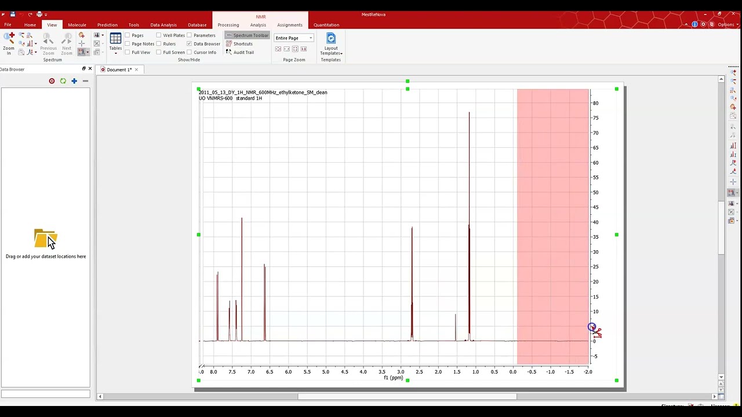742x417 pixels.
Task: Click the blue info icon near Options
Action: tap(694, 24)
